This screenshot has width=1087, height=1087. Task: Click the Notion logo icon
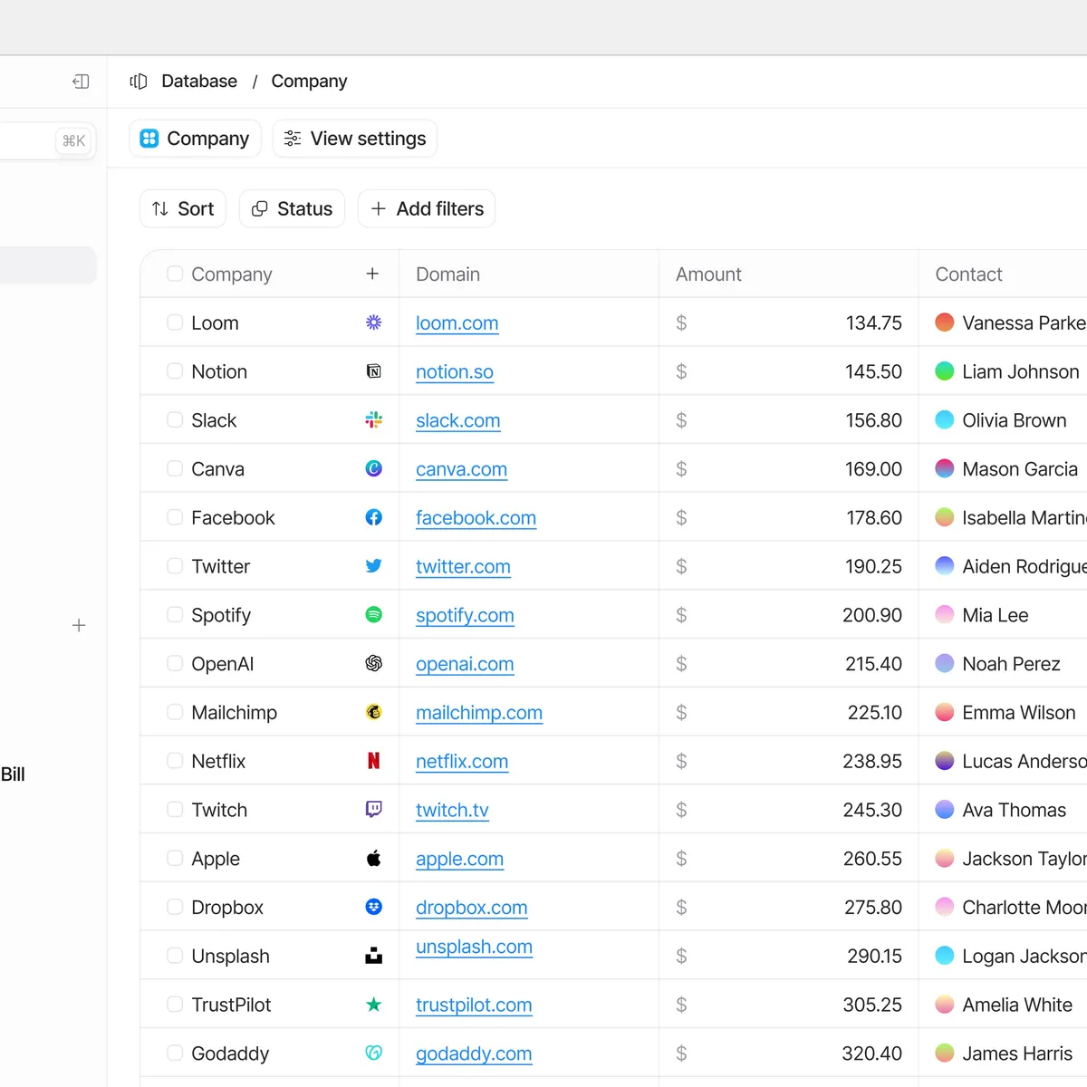[x=373, y=371]
